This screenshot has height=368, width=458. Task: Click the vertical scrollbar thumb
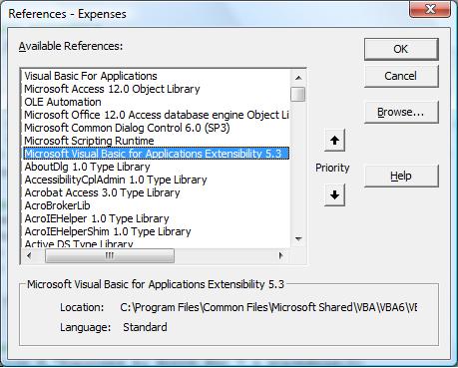click(298, 94)
